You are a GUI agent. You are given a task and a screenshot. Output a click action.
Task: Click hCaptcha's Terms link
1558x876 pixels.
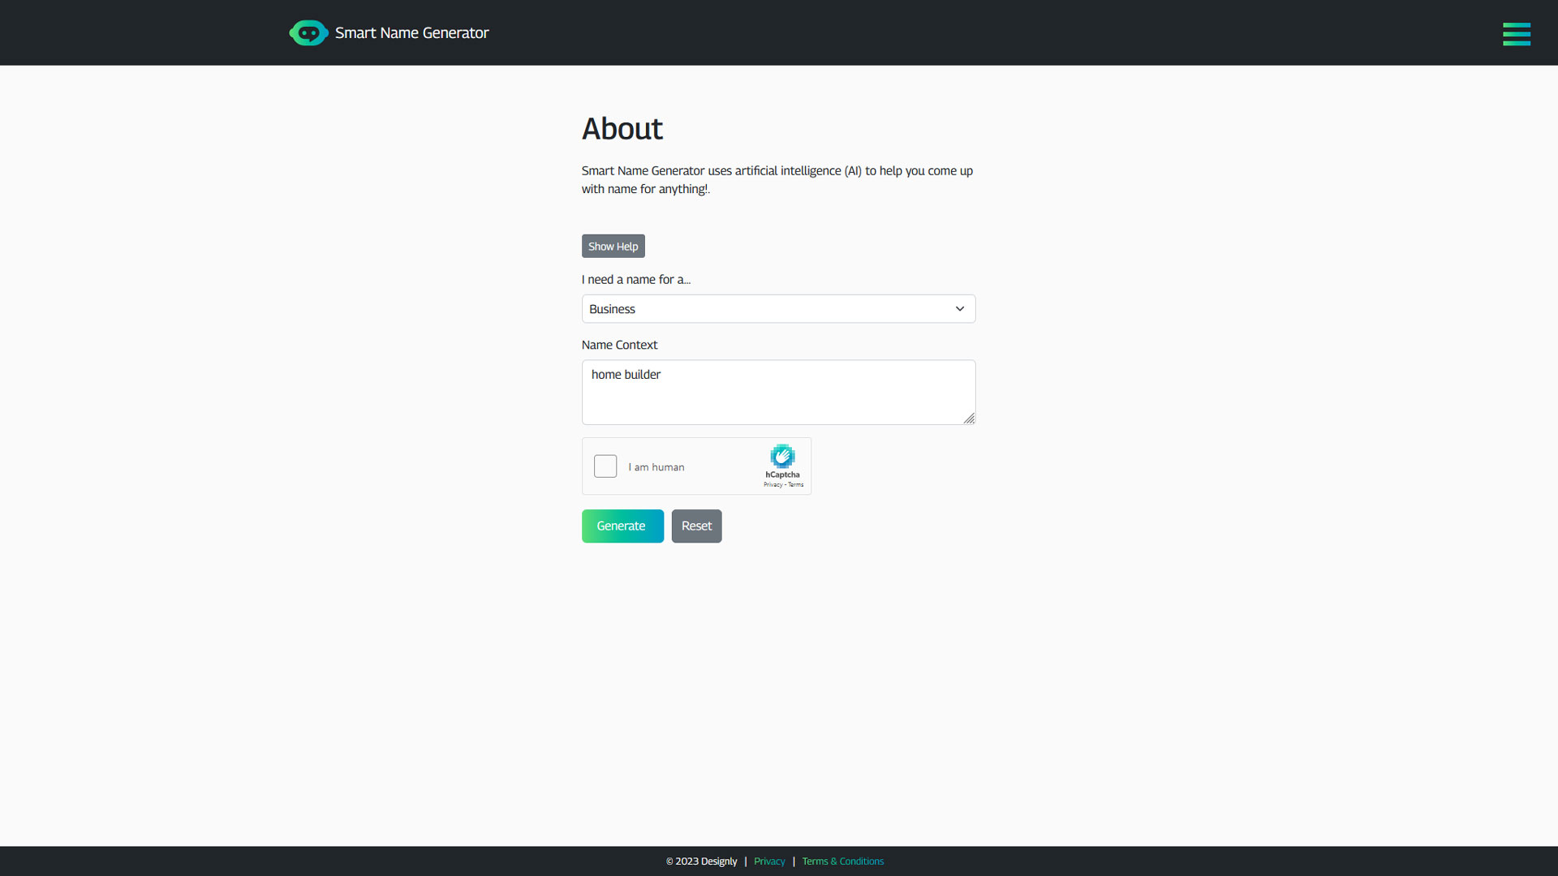point(796,485)
